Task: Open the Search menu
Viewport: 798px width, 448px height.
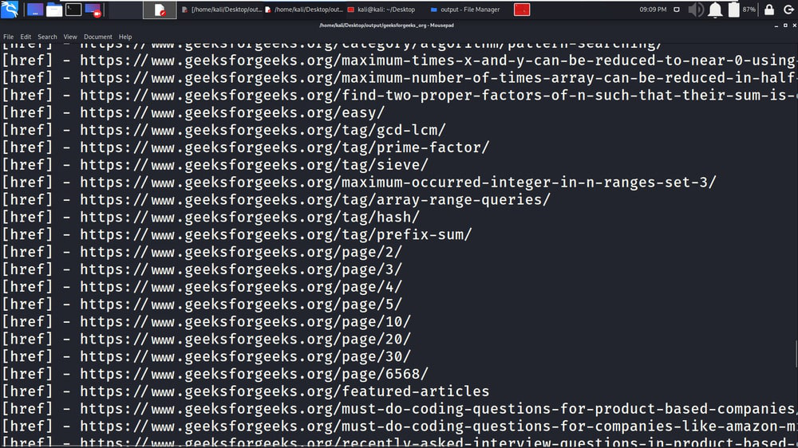Action: click(47, 37)
